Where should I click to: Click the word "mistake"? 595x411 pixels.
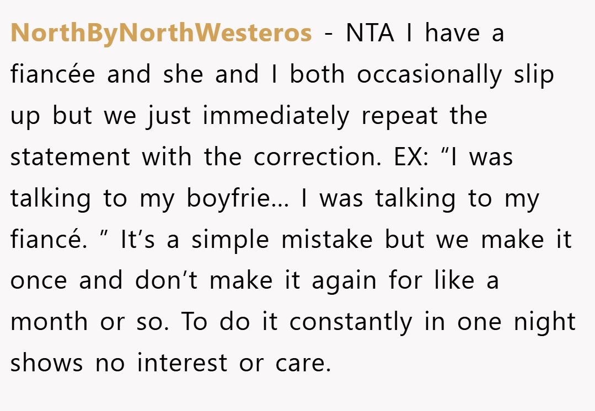point(326,239)
